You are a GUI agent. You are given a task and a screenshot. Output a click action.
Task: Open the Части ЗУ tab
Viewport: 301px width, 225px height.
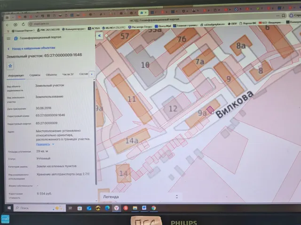(x=68, y=74)
